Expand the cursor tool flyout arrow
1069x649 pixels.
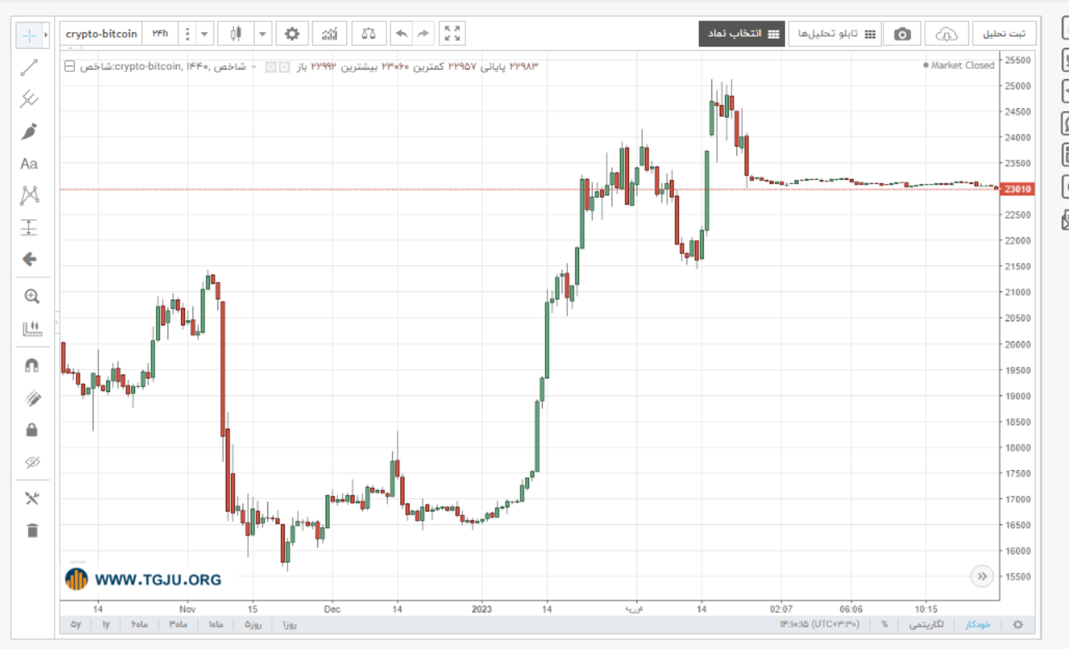[x=46, y=35]
